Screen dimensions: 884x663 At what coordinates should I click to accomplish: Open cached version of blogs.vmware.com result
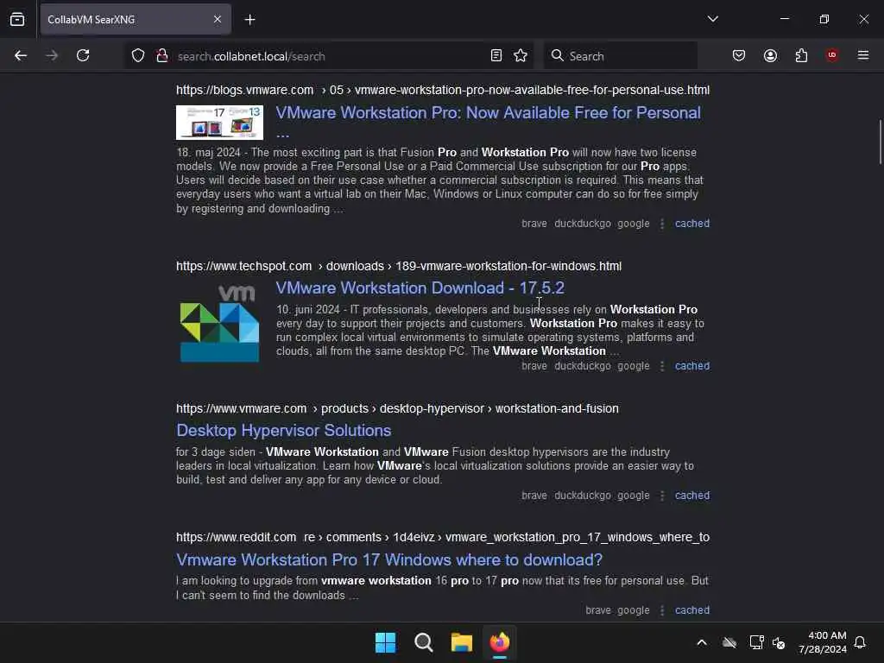(x=692, y=224)
